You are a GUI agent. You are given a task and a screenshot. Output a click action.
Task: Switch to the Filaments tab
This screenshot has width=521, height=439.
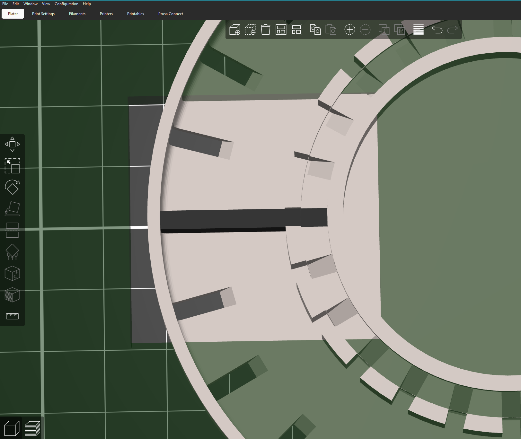[x=77, y=14]
